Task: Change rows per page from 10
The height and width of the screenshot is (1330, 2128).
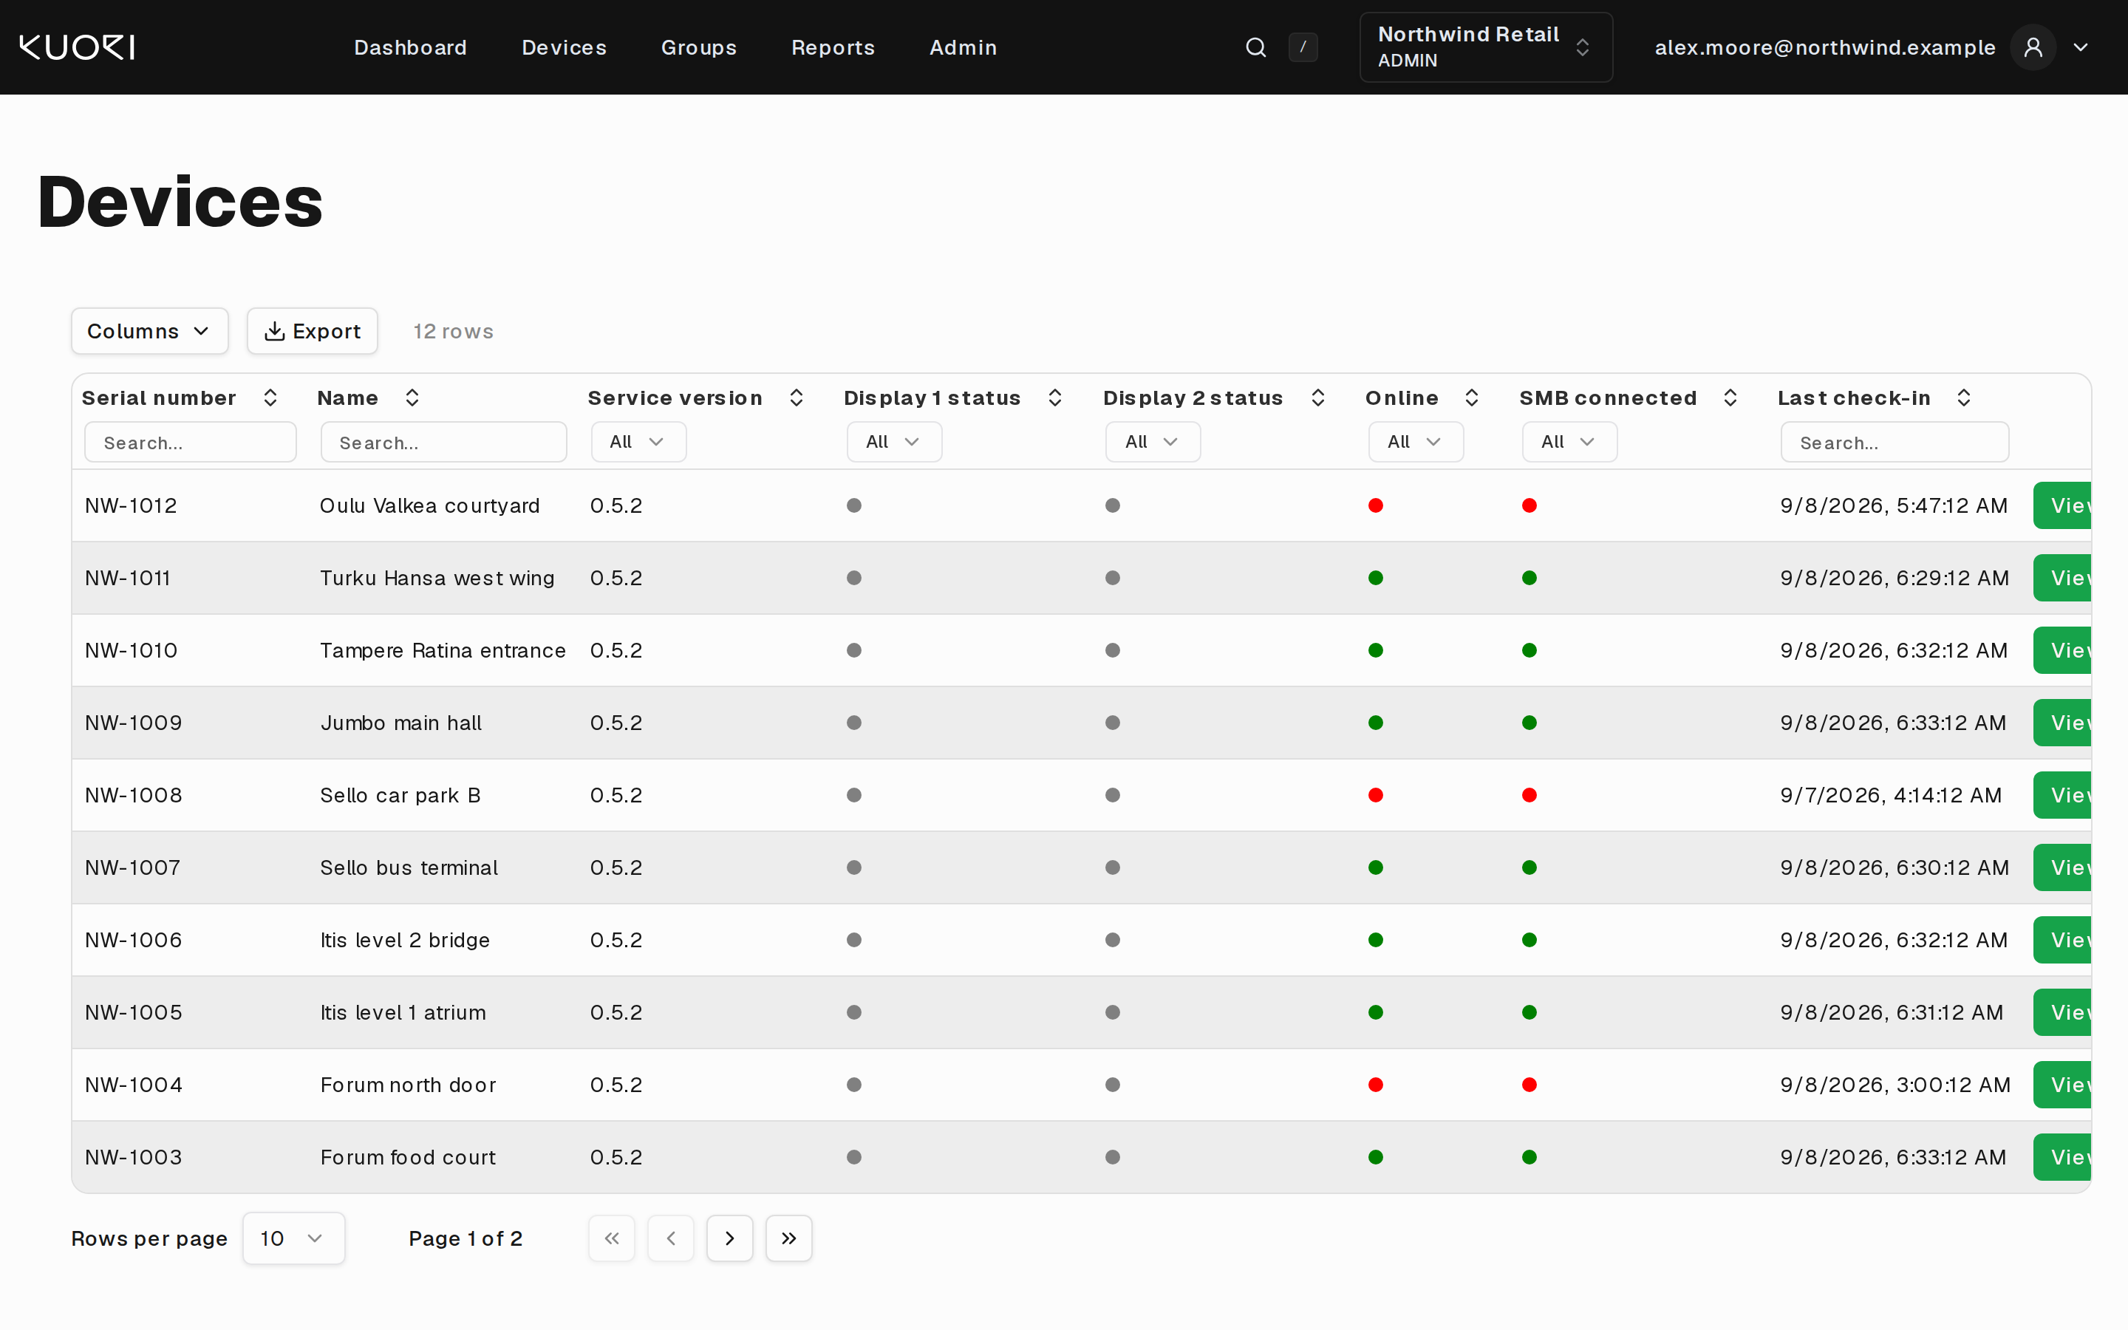Action: point(293,1238)
